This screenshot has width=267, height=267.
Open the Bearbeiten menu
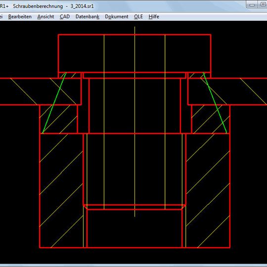[x=20, y=16]
